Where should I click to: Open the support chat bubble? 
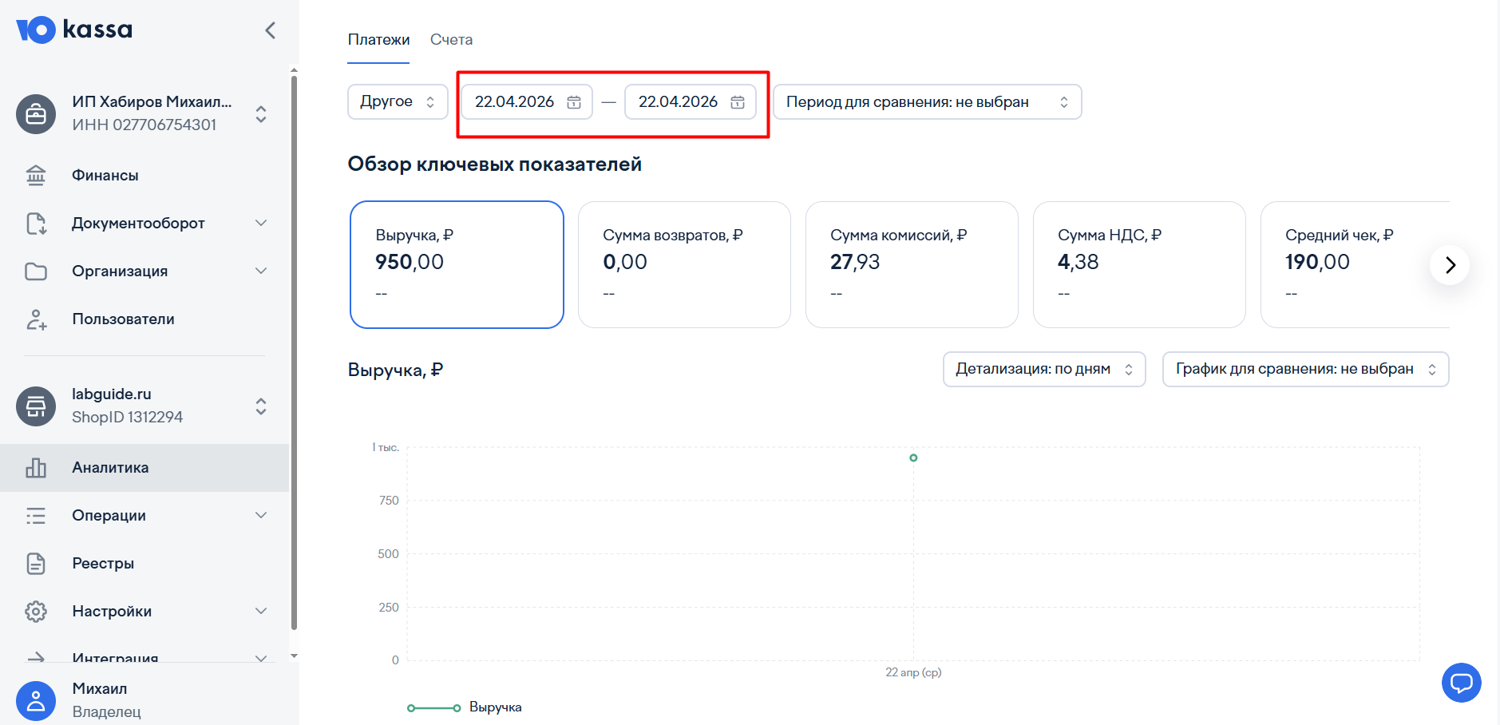pos(1461,683)
